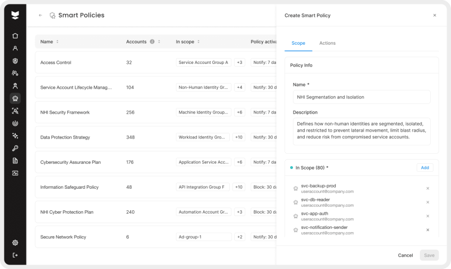This screenshot has width=451, height=269.
Task: Open the Home icon in sidebar
Action: click(x=15, y=36)
